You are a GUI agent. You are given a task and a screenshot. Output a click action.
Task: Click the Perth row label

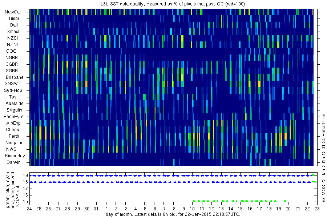click(14, 136)
